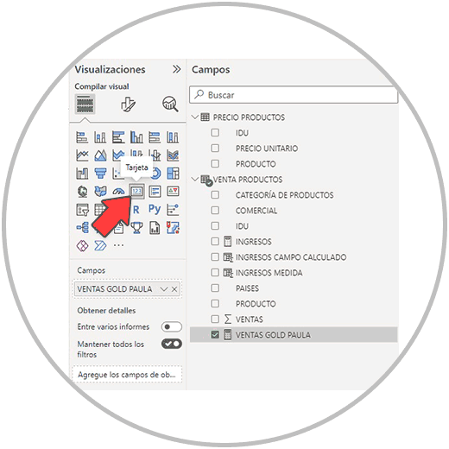This screenshot has width=449, height=449.
Task: Remove VENTAS GOLD PAULA field with X
Action: click(174, 289)
